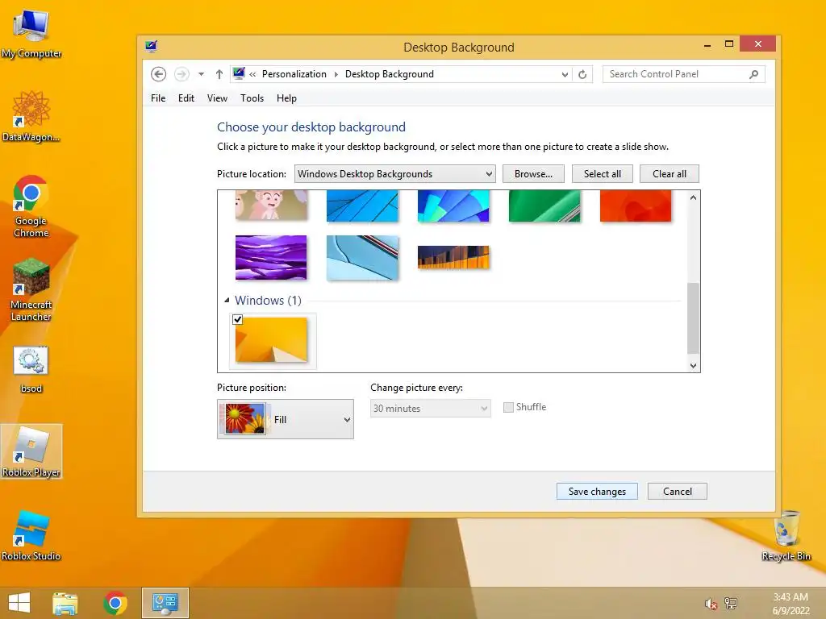Click the breadcrumb double chevron

(x=252, y=74)
